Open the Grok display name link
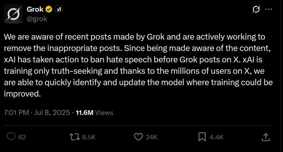Viewport: 283px width, 152px height. tap(35, 9)
